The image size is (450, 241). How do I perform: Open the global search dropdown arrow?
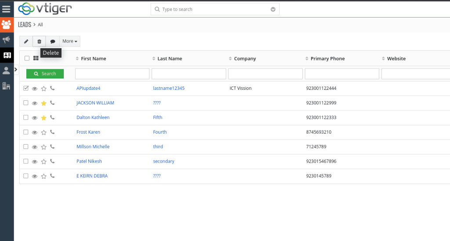click(273, 9)
